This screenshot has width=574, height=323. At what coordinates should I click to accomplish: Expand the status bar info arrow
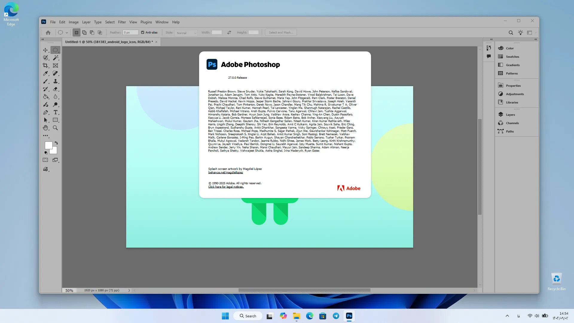coord(129,290)
